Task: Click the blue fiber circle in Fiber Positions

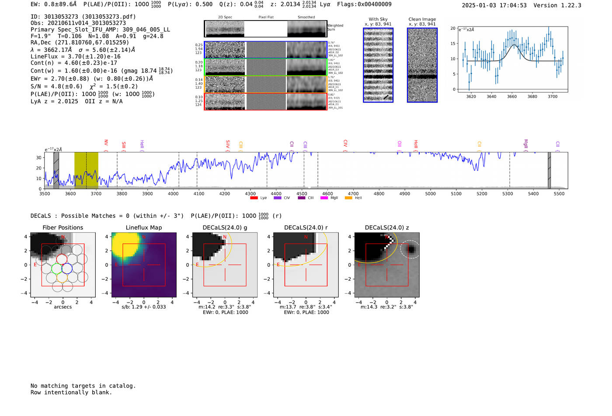Action: pos(67,268)
